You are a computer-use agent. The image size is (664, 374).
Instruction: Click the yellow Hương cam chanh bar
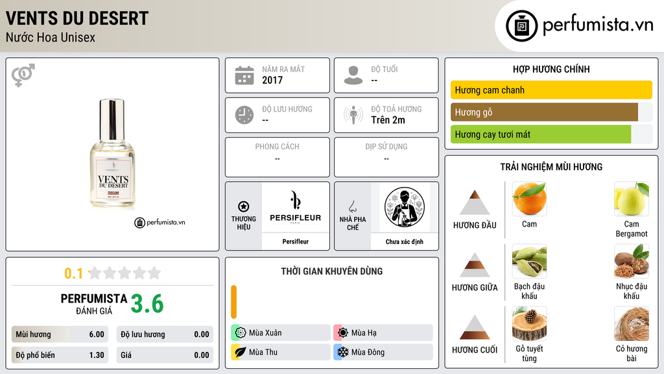551,90
